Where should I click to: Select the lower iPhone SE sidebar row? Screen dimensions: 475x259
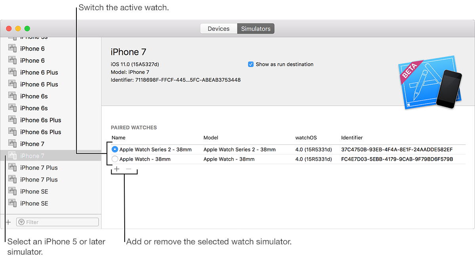[x=51, y=203]
